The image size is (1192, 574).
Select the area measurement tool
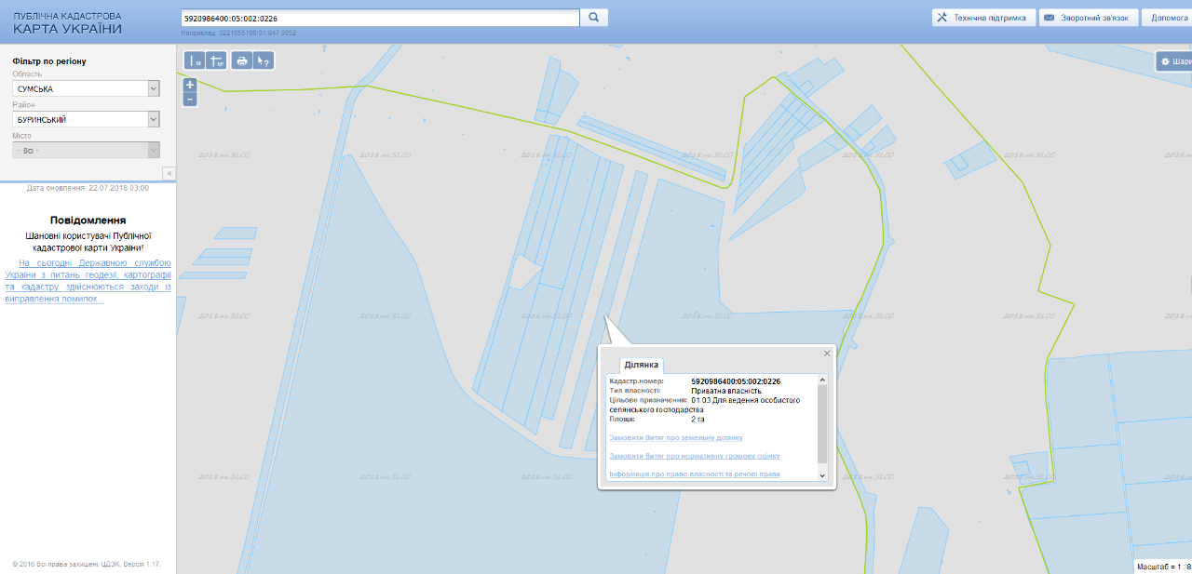[216, 61]
